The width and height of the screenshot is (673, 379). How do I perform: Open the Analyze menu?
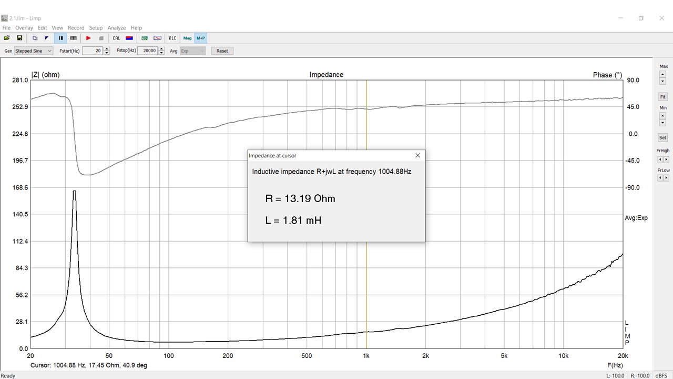click(116, 28)
